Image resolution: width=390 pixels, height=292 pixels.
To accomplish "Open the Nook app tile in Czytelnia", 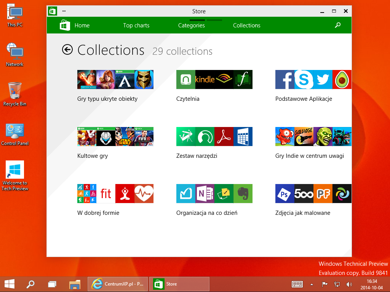I will [186, 79].
